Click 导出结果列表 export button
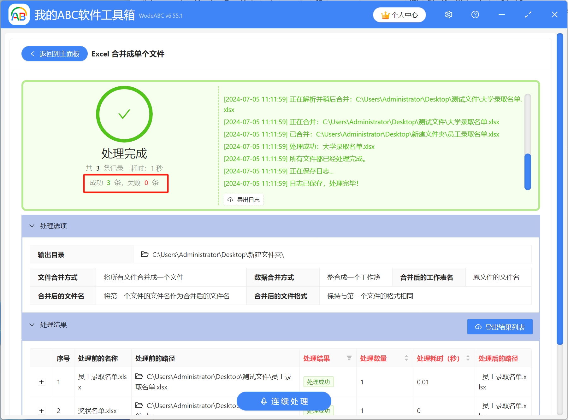Screen dimensions: 568x420 coord(500,327)
